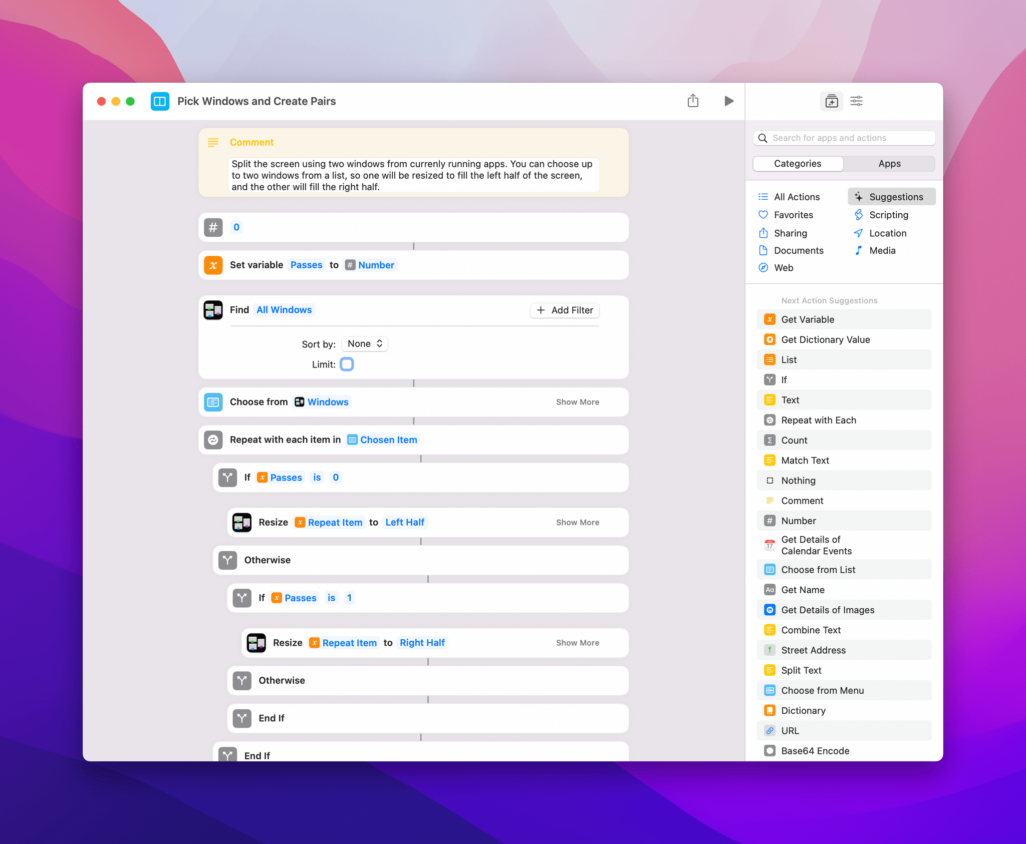Click the Share shortcut export icon
The height and width of the screenshot is (844, 1026).
[x=694, y=101]
